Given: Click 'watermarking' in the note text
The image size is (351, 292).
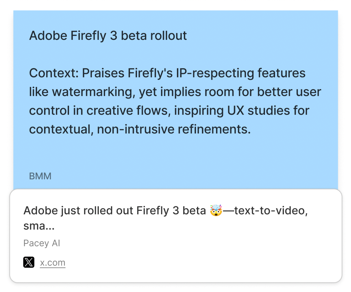Looking at the screenshot, I should pos(94,92).
